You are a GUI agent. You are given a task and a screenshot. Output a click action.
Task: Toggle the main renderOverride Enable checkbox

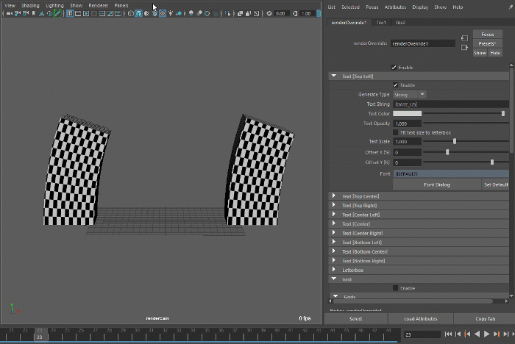point(394,67)
